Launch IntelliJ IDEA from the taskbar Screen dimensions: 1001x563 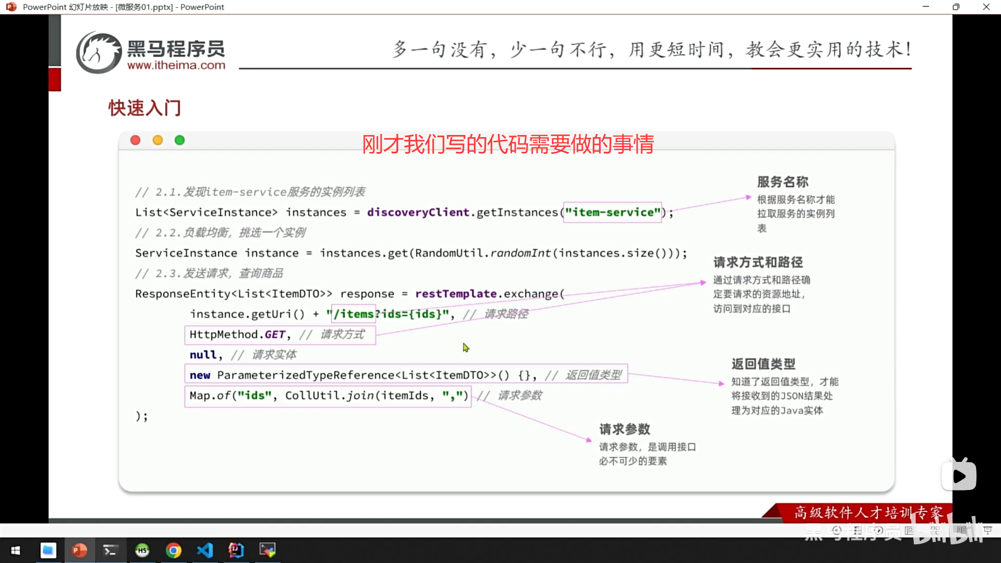click(236, 550)
